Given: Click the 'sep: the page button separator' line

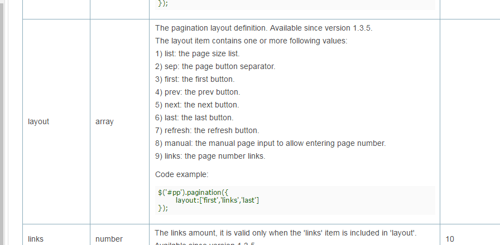Looking at the screenshot, I should [x=215, y=66].
